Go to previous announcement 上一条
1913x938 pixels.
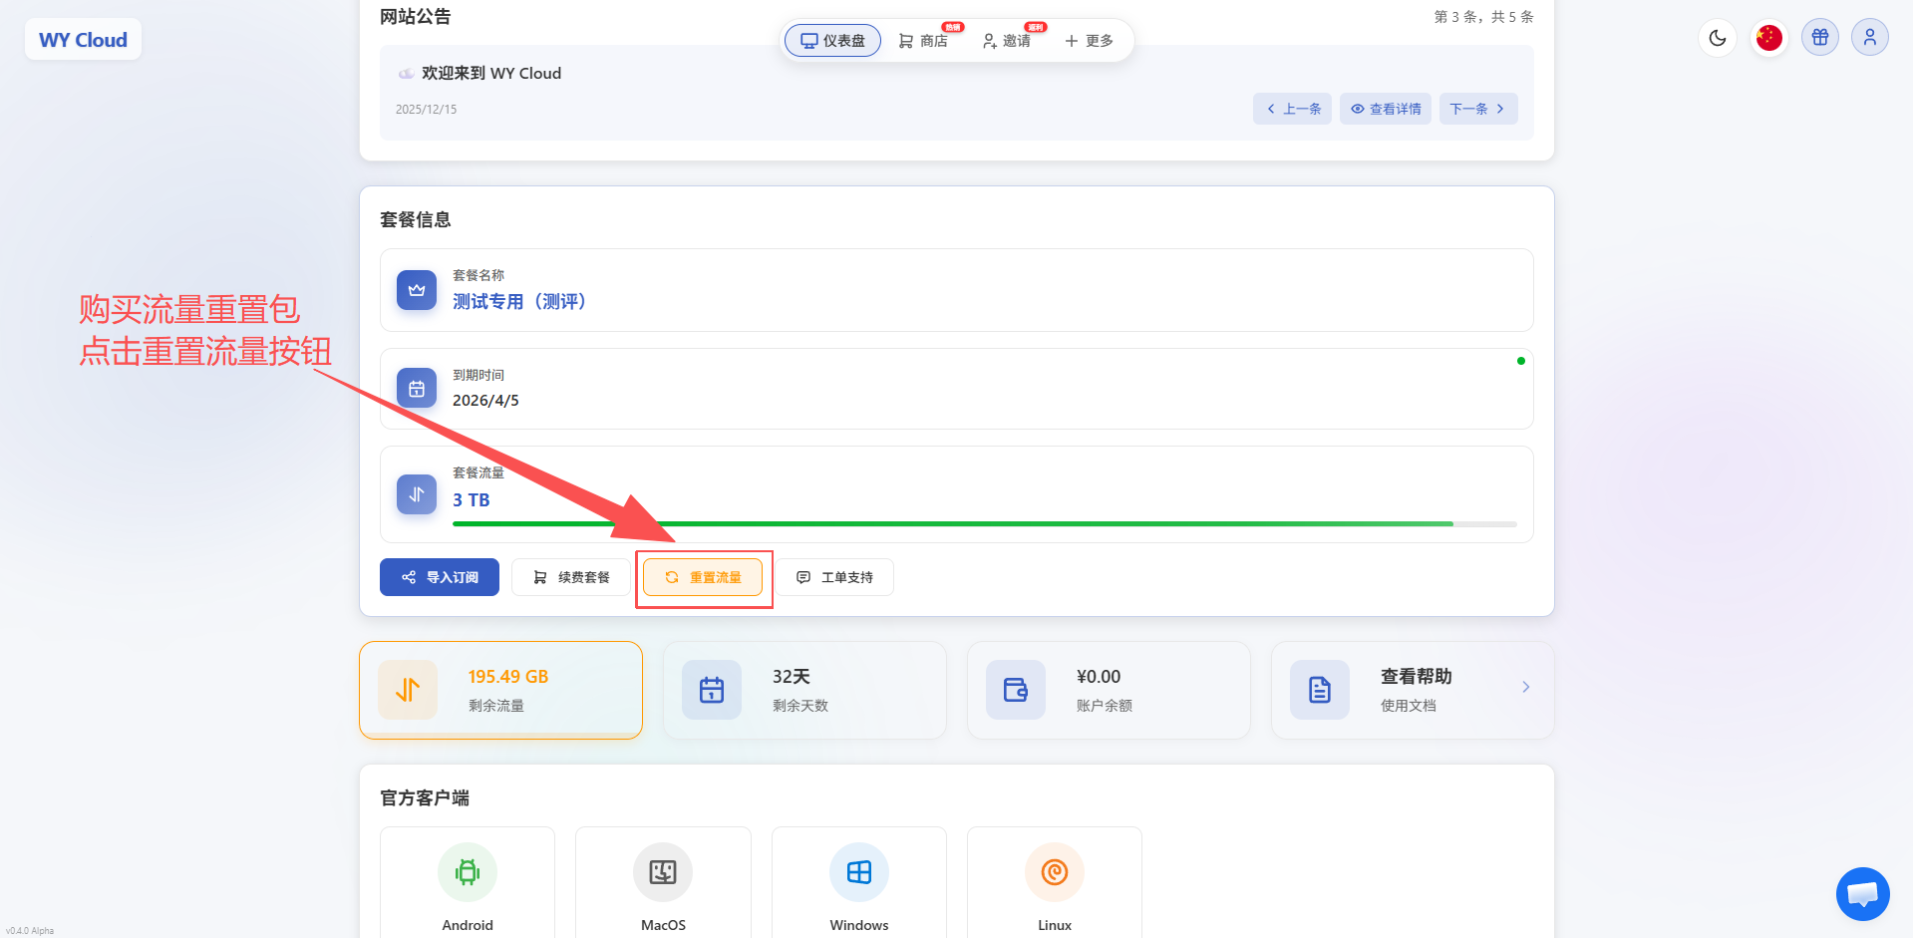tap(1292, 109)
